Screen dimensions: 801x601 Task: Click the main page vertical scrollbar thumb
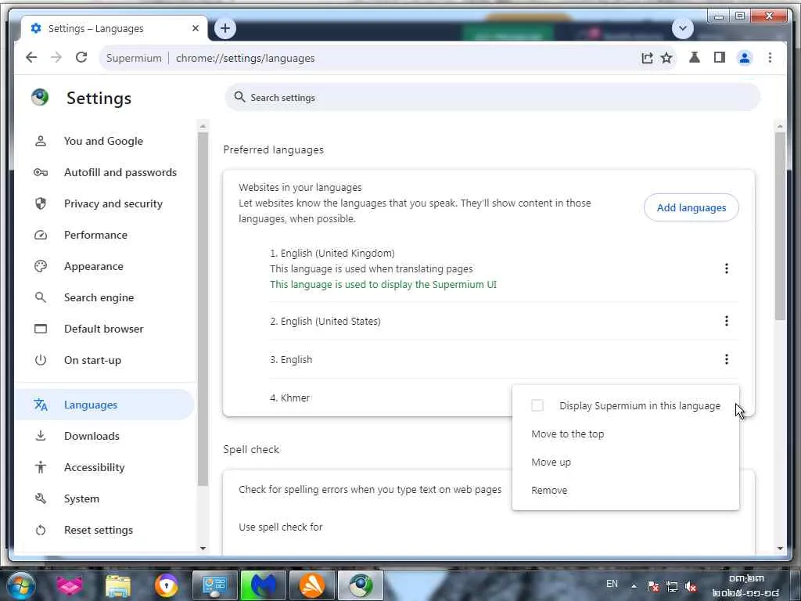[780, 226]
